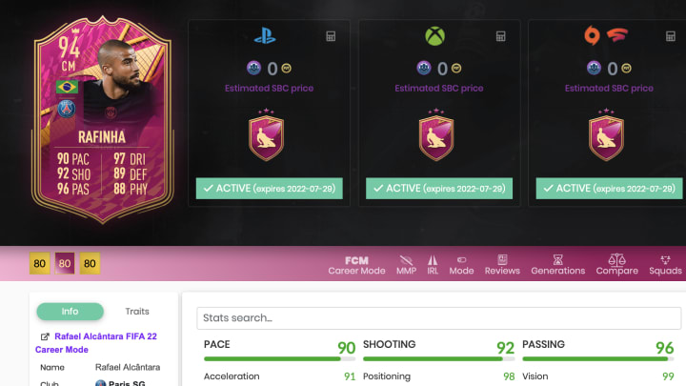Open Rafael Alcântara FIFA 22 Career Mode link
Image resolution: width=686 pixels, height=386 pixels.
pos(96,343)
